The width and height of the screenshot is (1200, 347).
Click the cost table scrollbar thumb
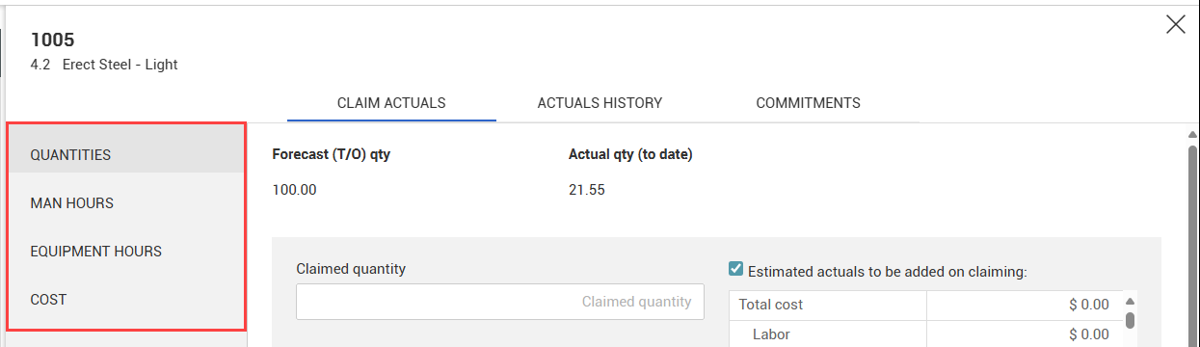[1131, 319]
